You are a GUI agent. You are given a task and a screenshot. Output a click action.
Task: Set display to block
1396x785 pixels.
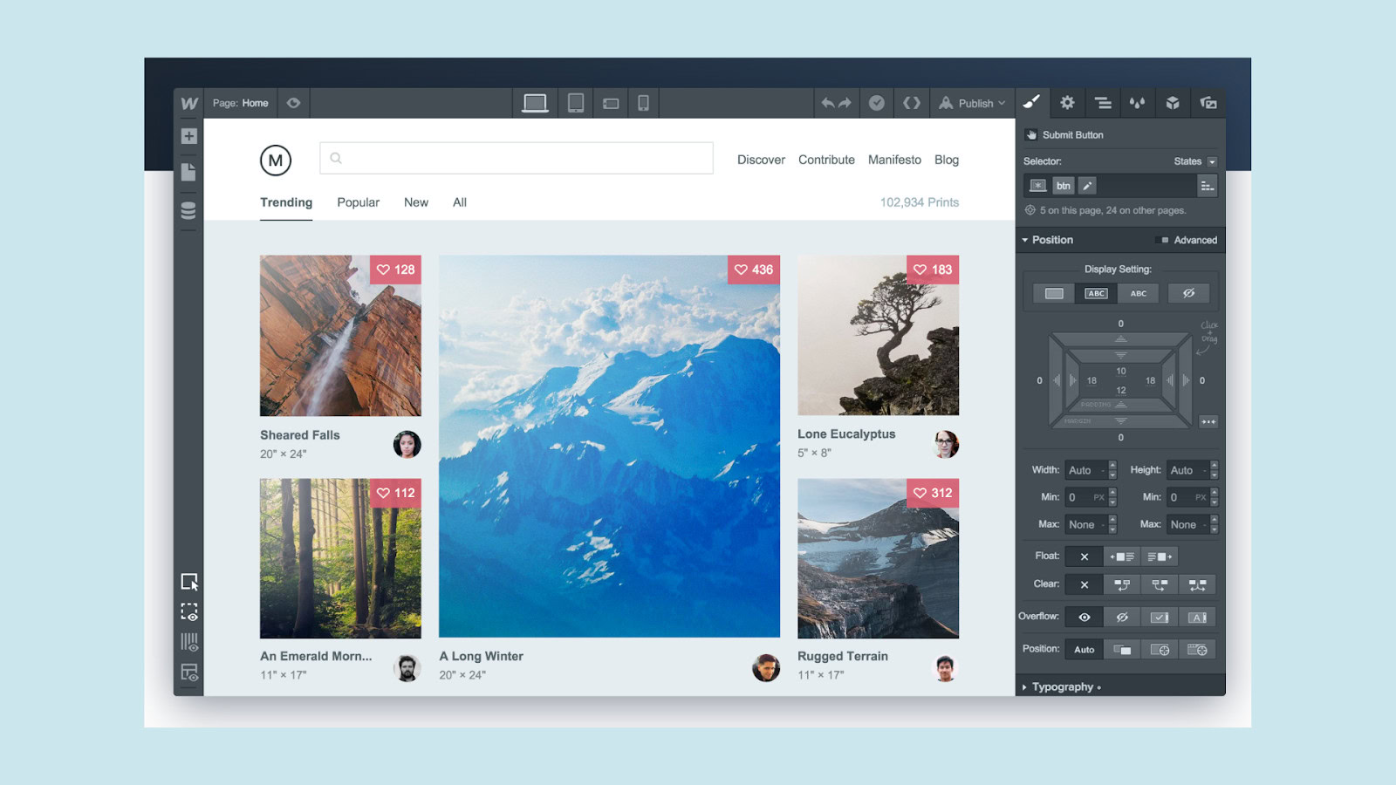(x=1054, y=294)
